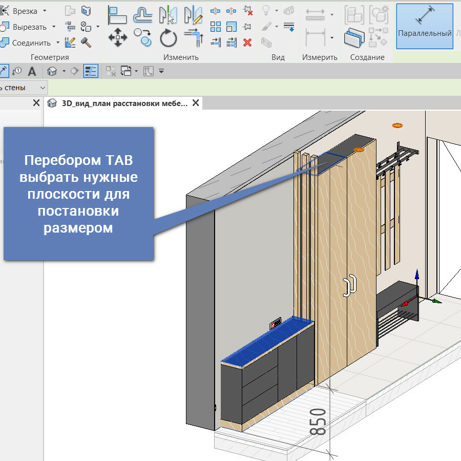The width and height of the screenshot is (461, 461).
Task: Select the Offset tool
Action: point(143,15)
